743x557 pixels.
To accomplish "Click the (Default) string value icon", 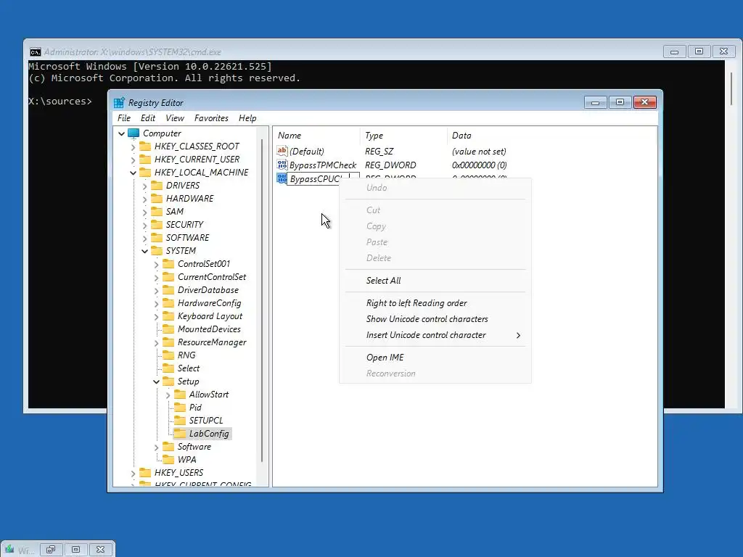I will pyautogui.click(x=282, y=151).
